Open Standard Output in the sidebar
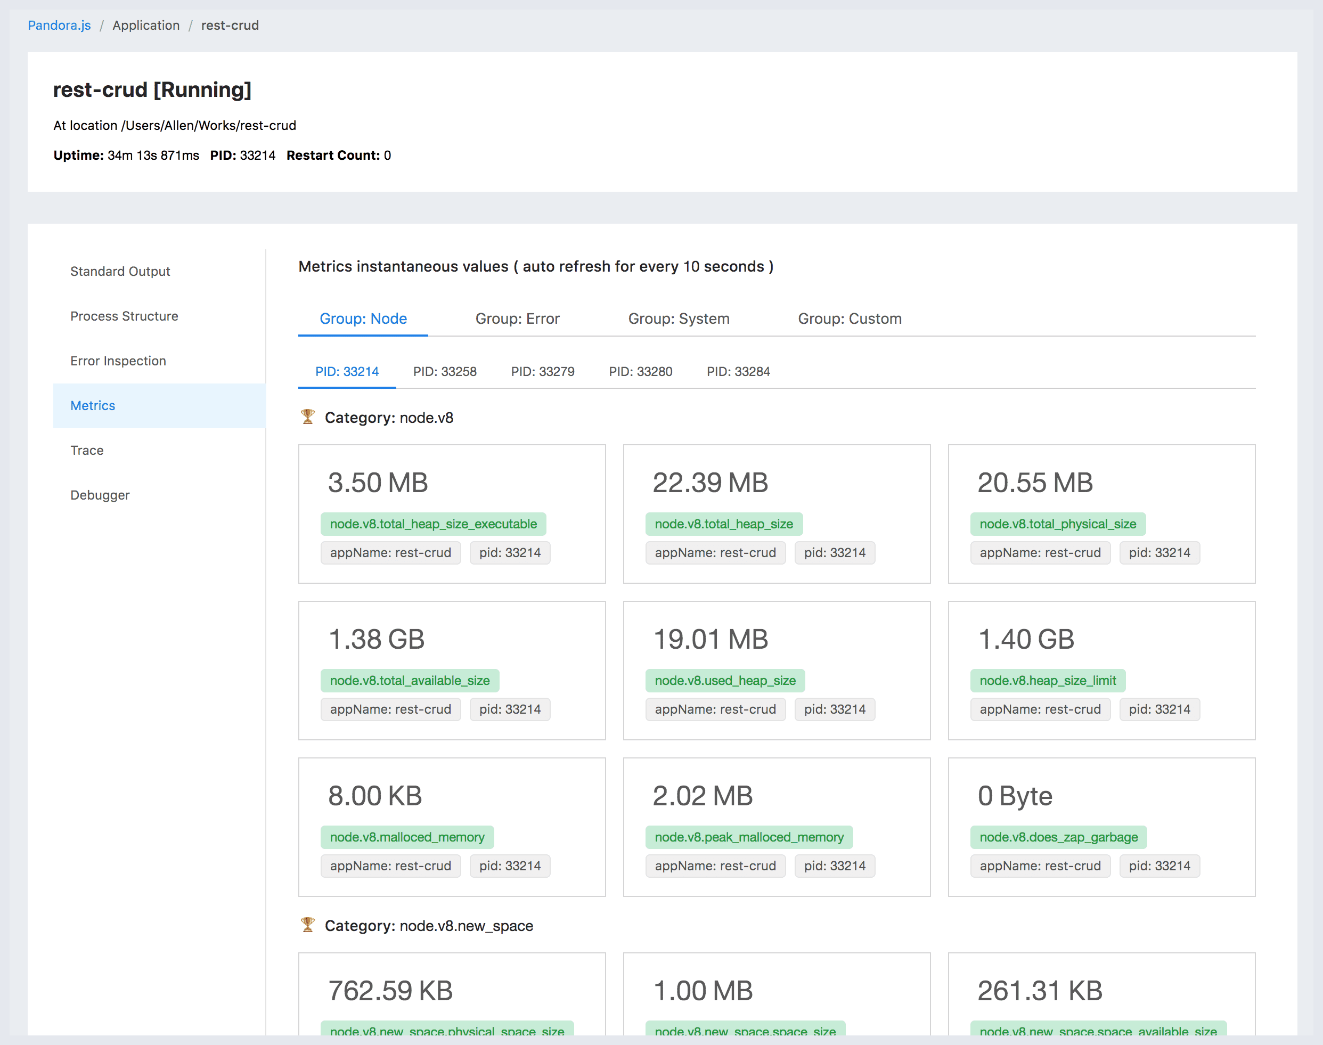Screen dimensions: 1323x1045 point(120,271)
